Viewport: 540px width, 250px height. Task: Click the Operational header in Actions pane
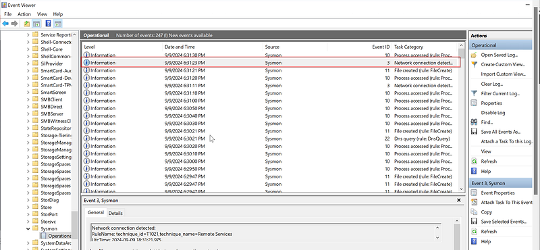point(501,45)
